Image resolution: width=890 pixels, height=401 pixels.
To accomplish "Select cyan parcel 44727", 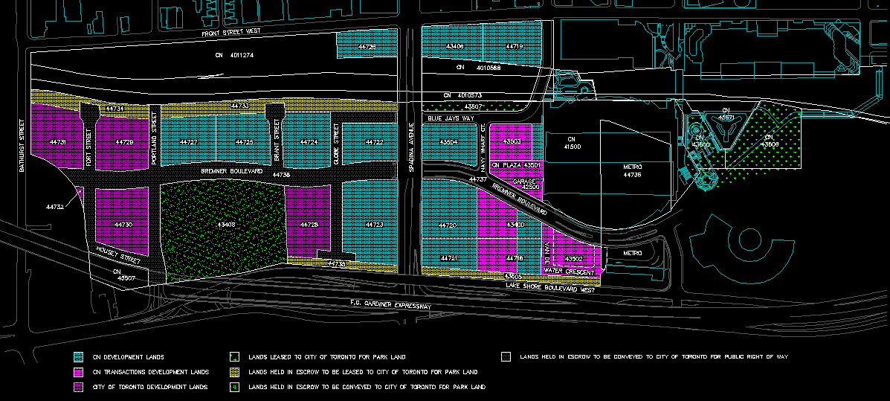I will (189, 141).
